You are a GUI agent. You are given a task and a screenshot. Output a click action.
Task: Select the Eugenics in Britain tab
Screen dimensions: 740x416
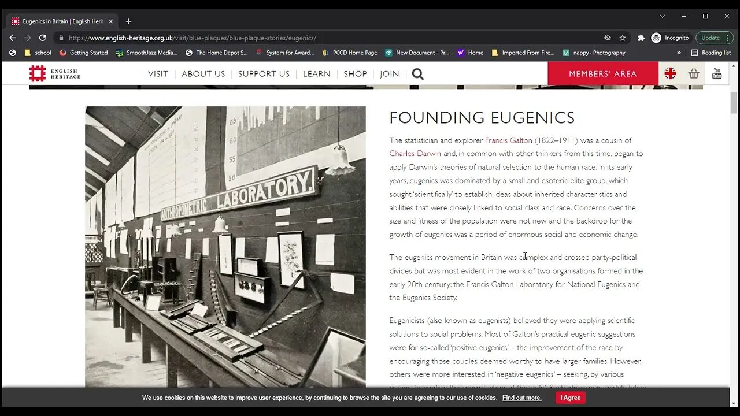coord(62,21)
